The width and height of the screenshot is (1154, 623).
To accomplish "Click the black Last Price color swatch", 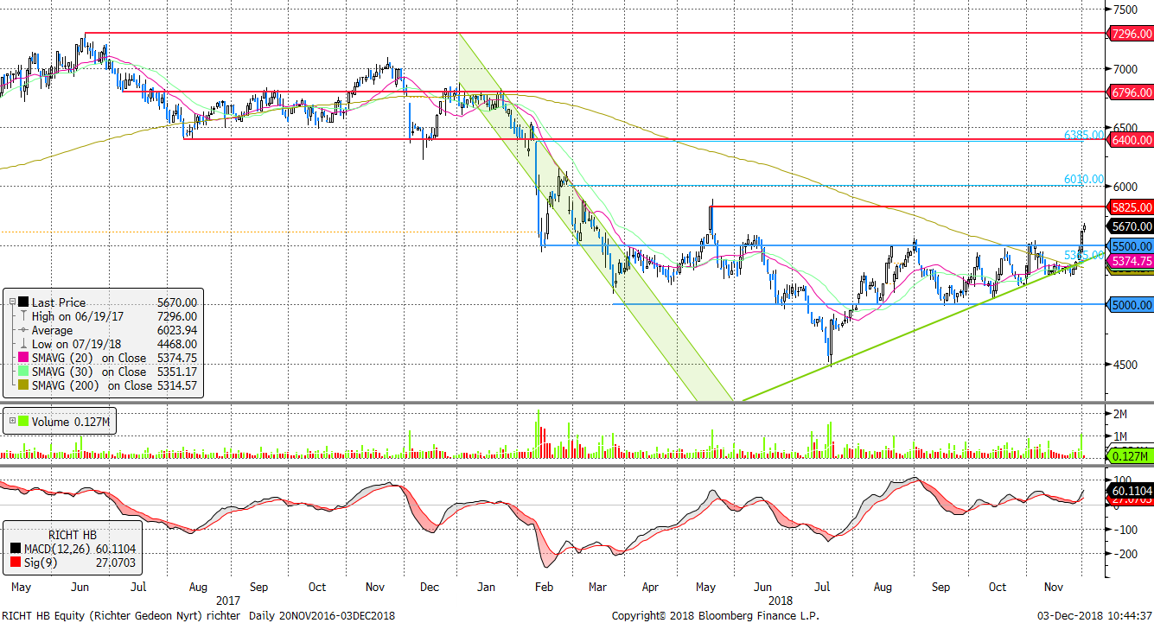I will 23,302.
